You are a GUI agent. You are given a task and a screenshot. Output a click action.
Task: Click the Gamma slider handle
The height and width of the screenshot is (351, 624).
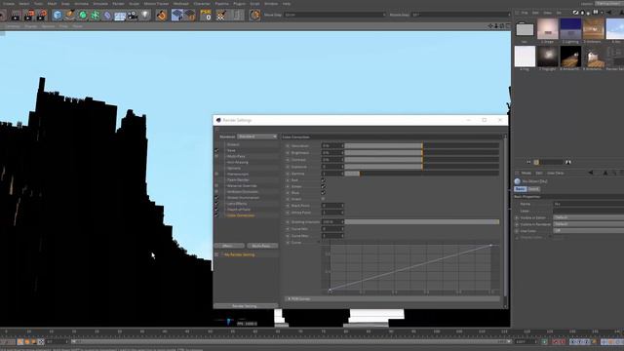point(360,174)
